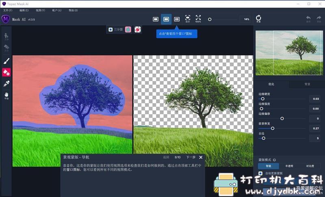This screenshot has height=197, width=325.
Task: Click the 100% zoom icon
Action: pos(198,19)
